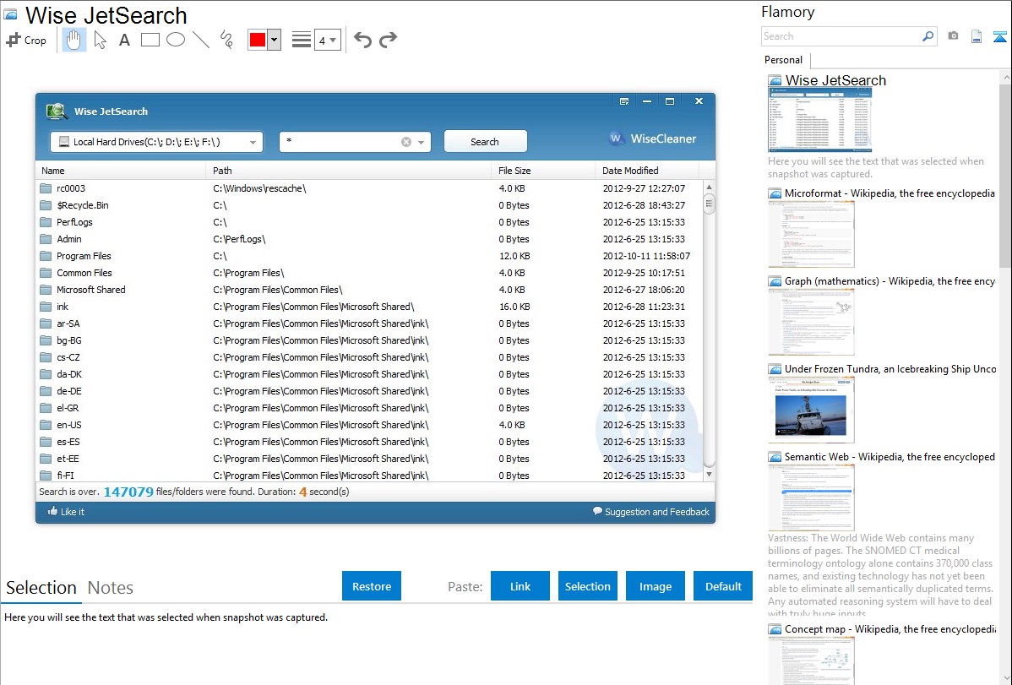Click the red color swatch

pyautogui.click(x=258, y=40)
